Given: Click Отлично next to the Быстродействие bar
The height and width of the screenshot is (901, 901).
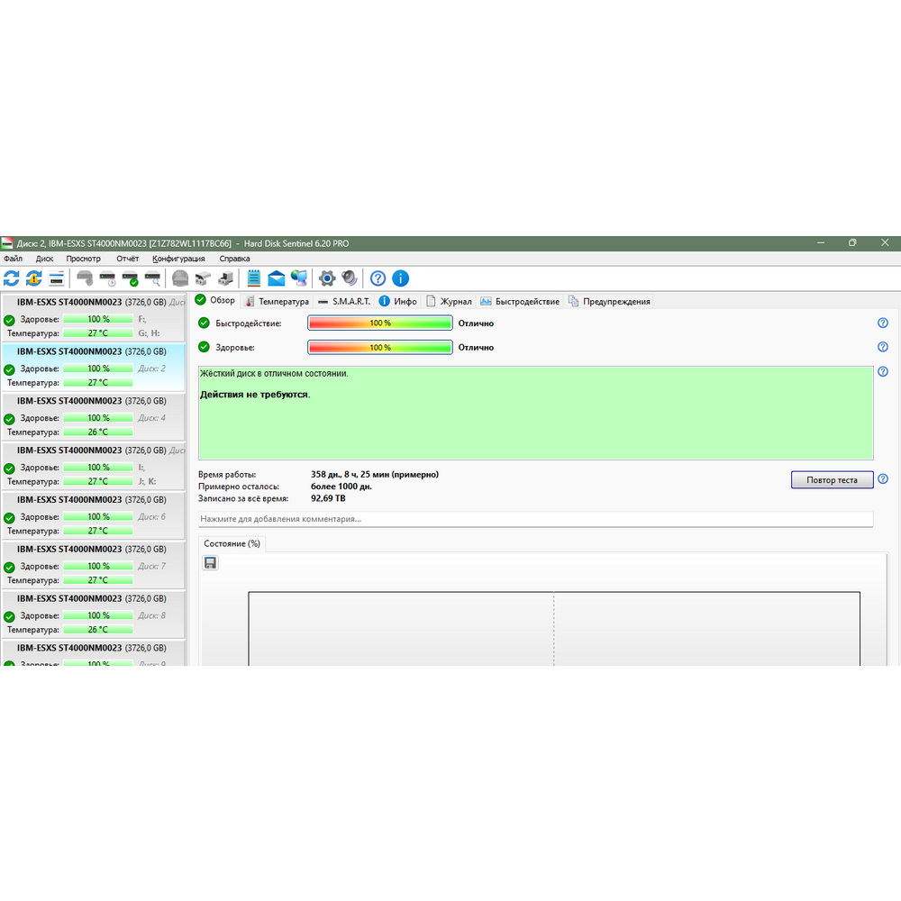Looking at the screenshot, I should pos(476,323).
